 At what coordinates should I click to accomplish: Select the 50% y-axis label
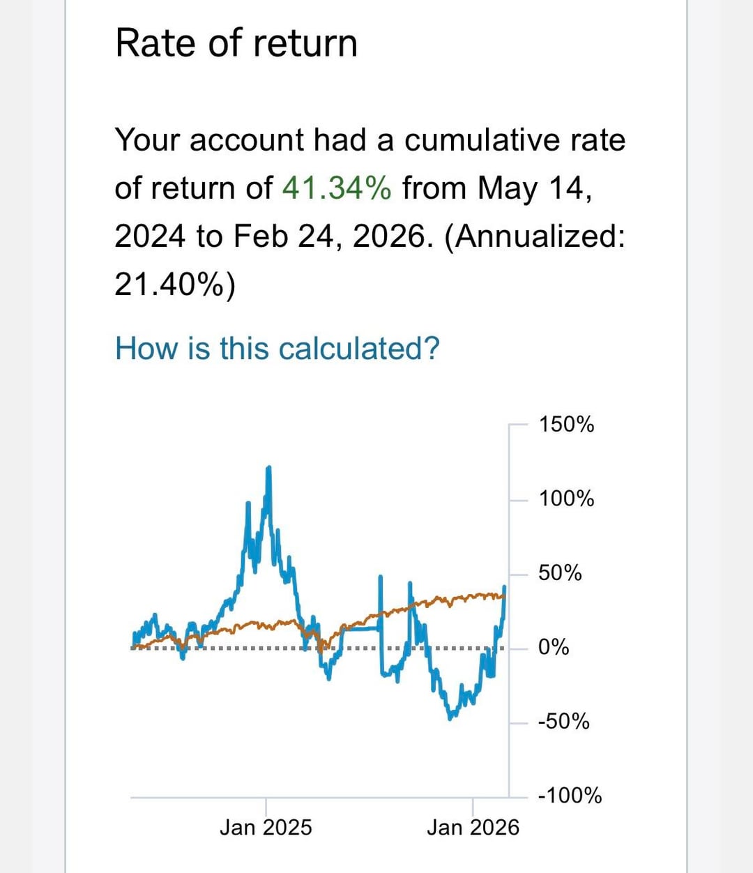[x=560, y=573]
